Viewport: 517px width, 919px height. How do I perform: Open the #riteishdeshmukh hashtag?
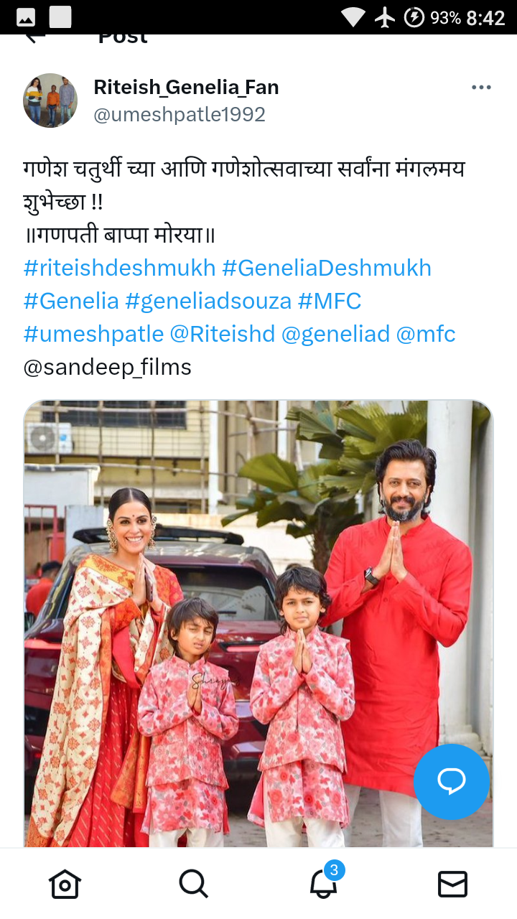[x=120, y=268]
